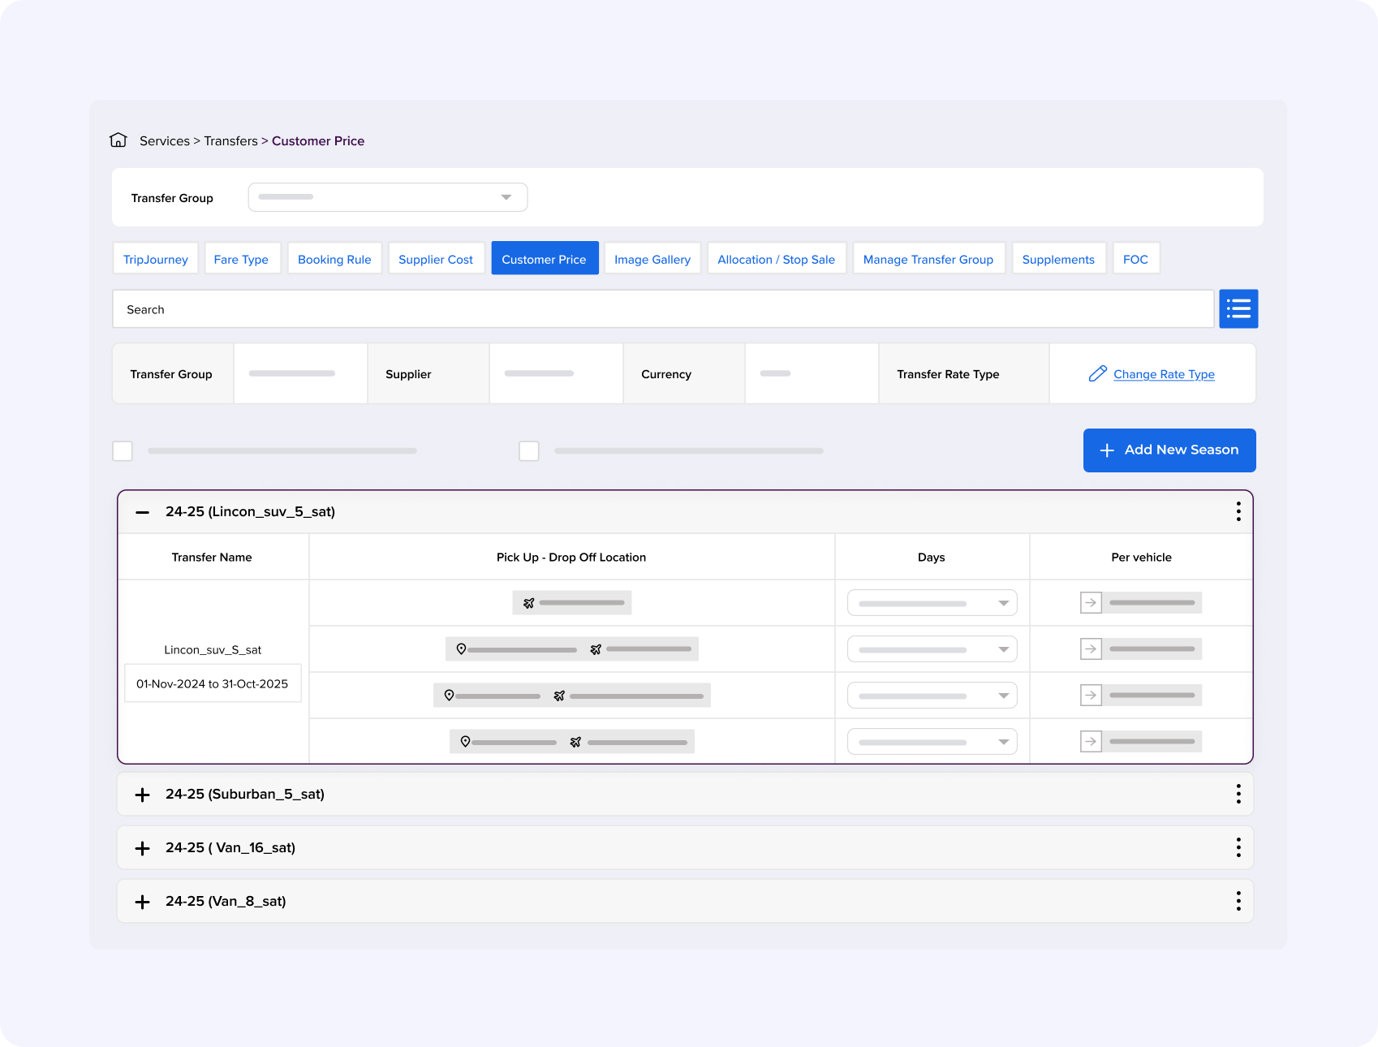Switch to the TripJourney tab
The image size is (1378, 1047).
(156, 259)
